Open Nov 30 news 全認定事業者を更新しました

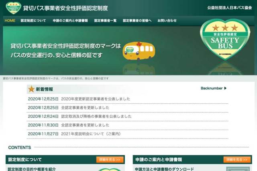click(x=85, y=125)
